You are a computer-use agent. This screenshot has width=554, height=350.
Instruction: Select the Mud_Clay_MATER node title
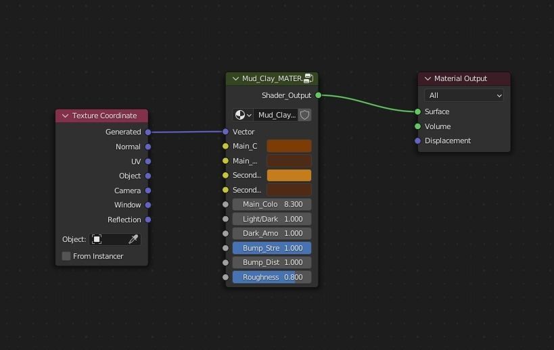click(273, 78)
